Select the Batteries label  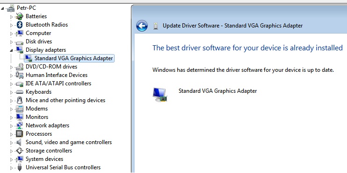[36, 16]
